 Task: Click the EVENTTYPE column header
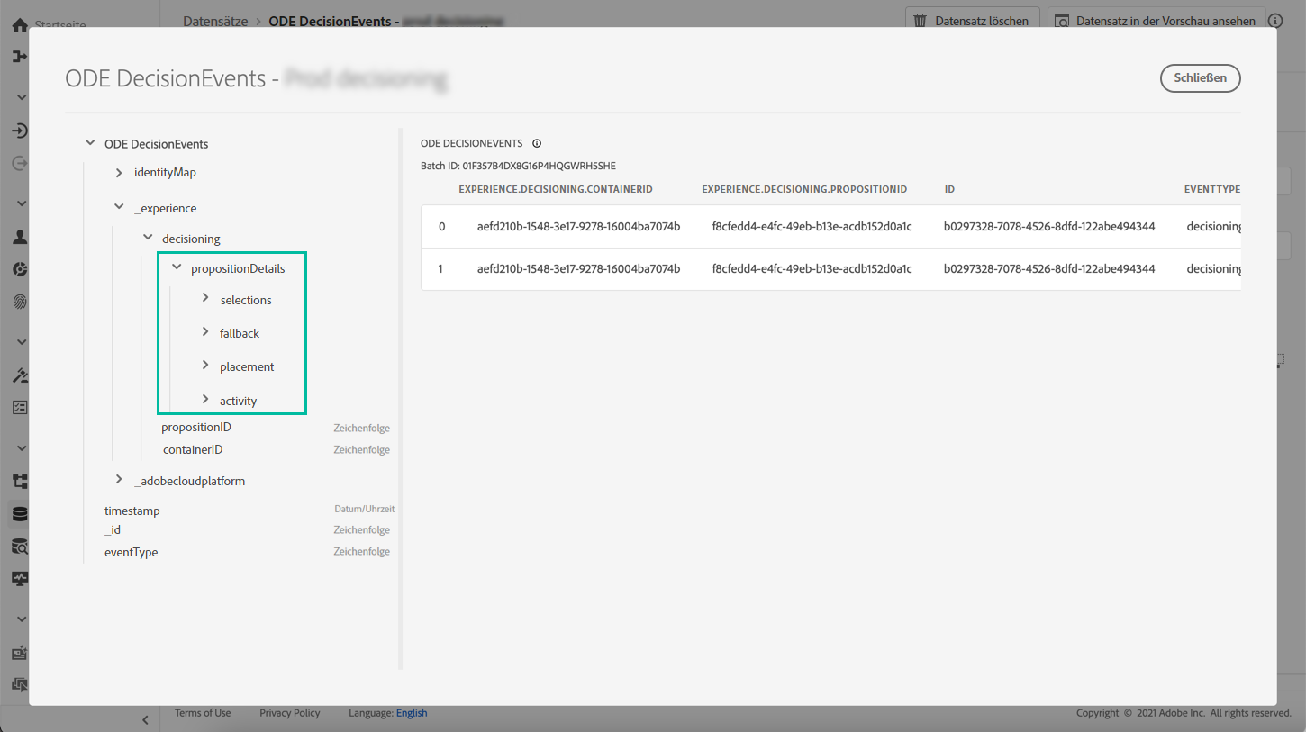click(1212, 190)
